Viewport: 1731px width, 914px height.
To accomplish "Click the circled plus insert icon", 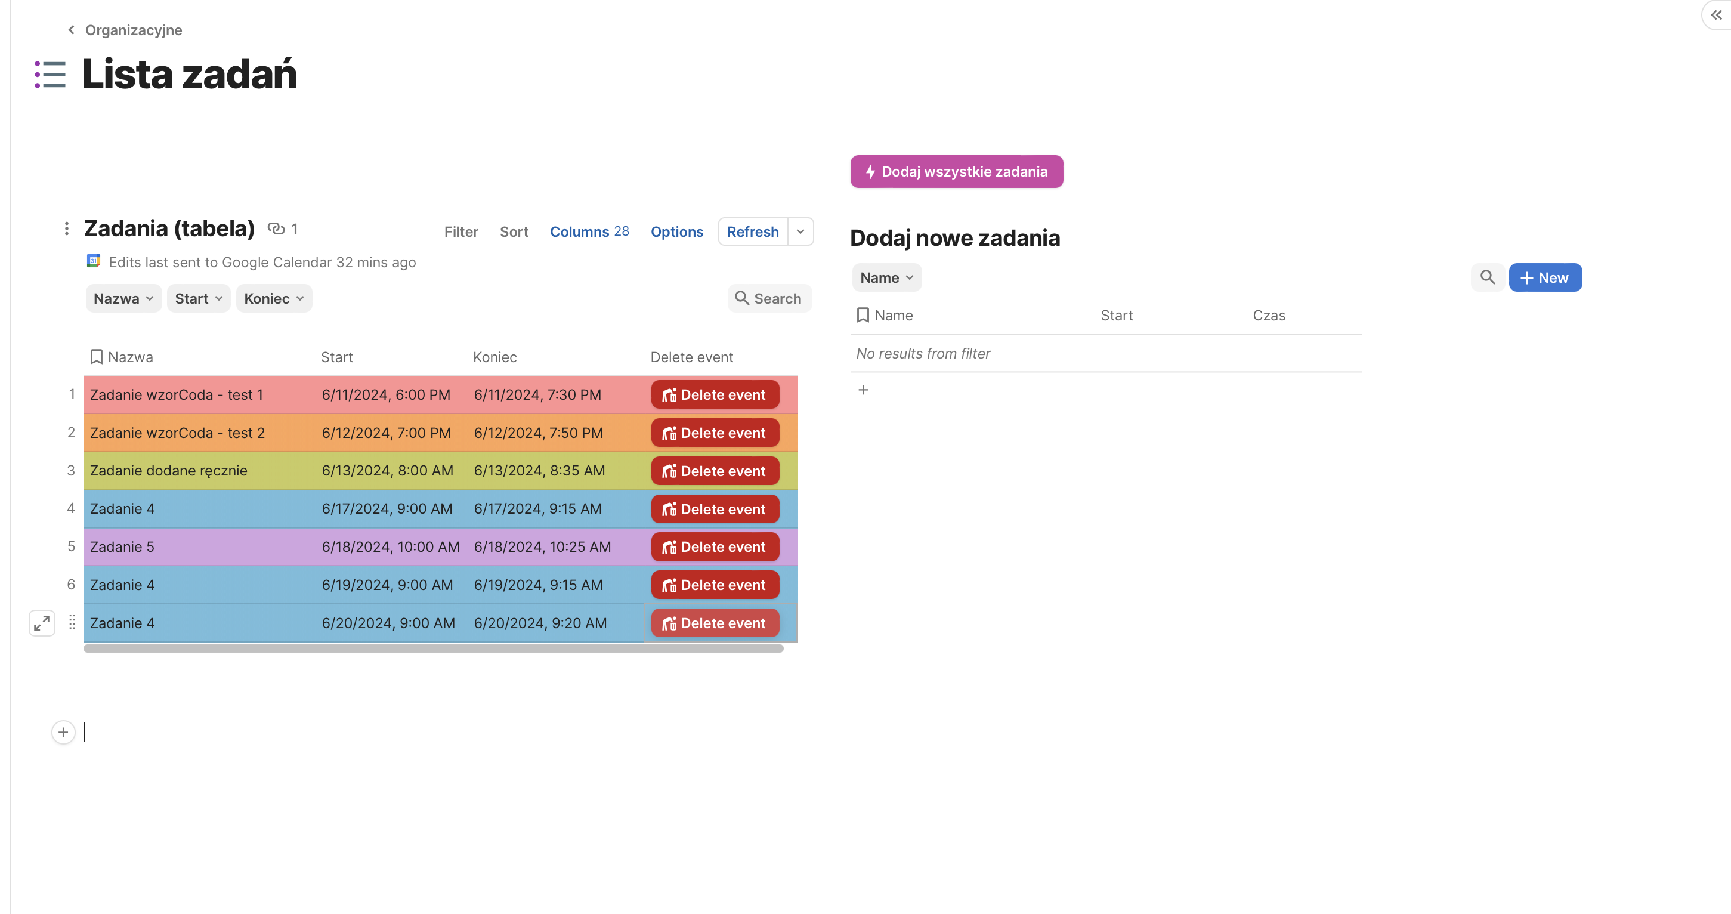I will click(x=63, y=732).
